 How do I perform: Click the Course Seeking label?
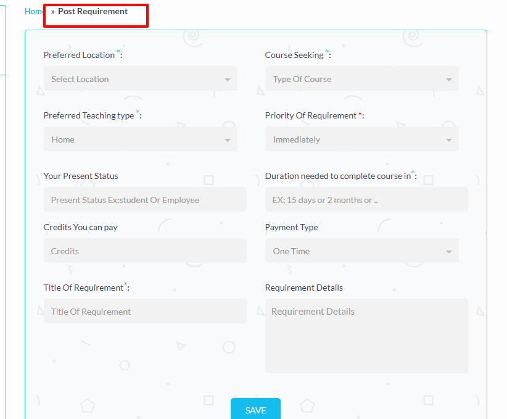click(x=294, y=55)
